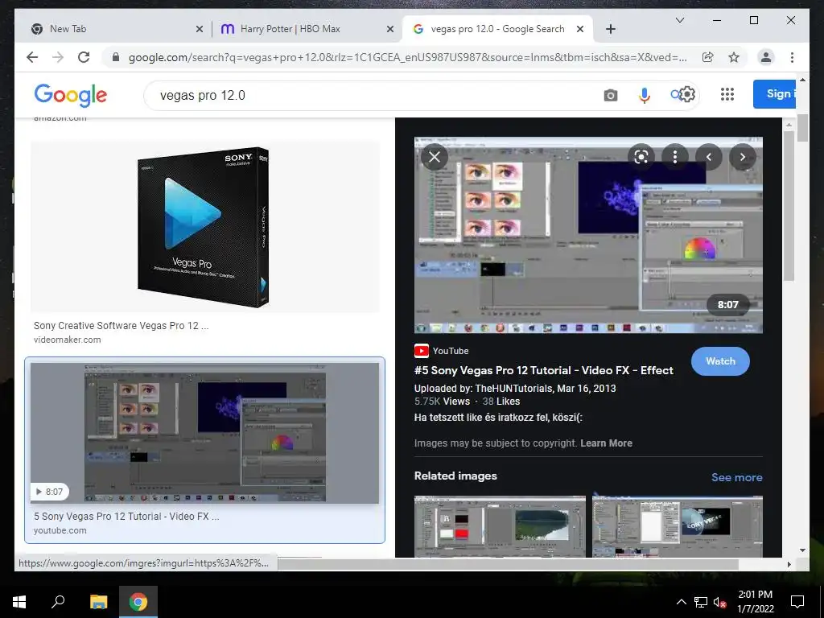Click the videomaker.com source text
Screen dimensions: 824x618
pos(68,340)
